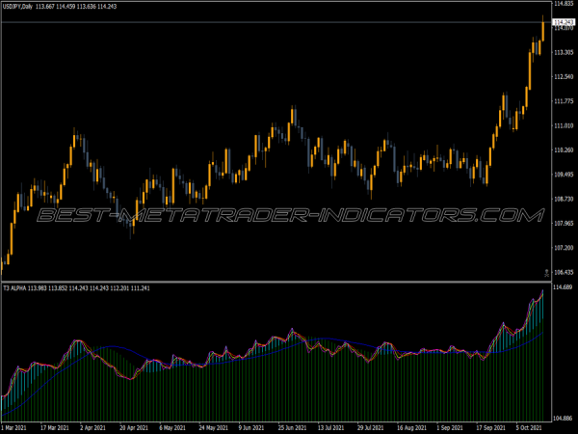Click the 2 Apr 2021 date label
This screenshot has width=578, height=434.
(95, 427)
